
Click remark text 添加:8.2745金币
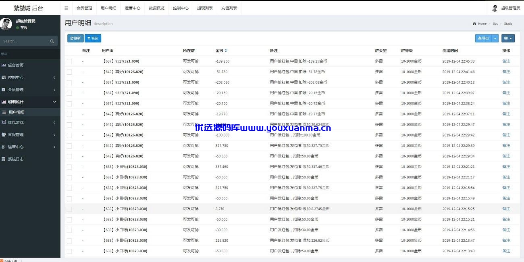click(x=316, y=209)
